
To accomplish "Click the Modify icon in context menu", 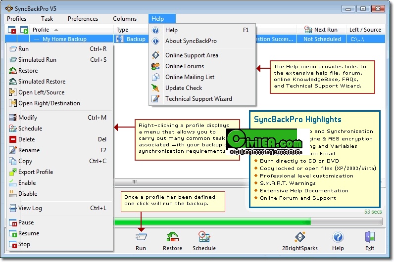I will click(13, 118).
